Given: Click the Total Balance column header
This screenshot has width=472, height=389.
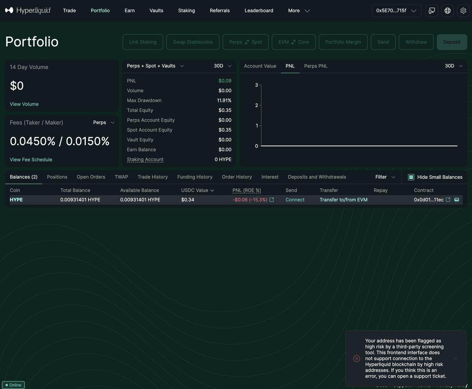Looking at the screenshot, I should coord(75,190).
